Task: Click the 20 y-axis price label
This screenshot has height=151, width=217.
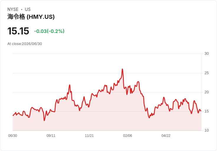Action: click(x=206, y=92)
